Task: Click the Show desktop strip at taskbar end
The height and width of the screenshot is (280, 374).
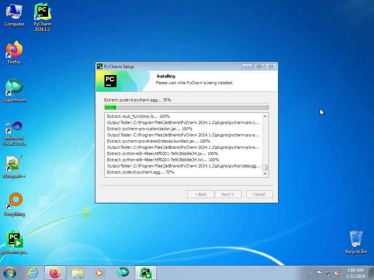Action: pos(371,273)
